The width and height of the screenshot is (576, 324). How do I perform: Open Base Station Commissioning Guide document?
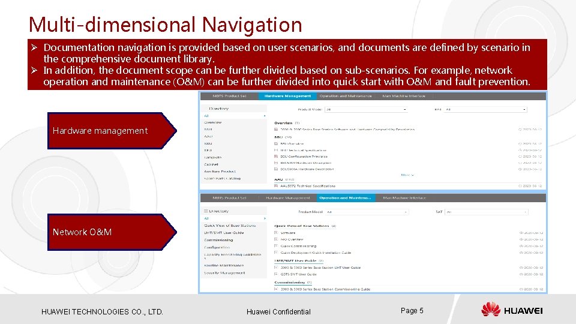point(325,289)
